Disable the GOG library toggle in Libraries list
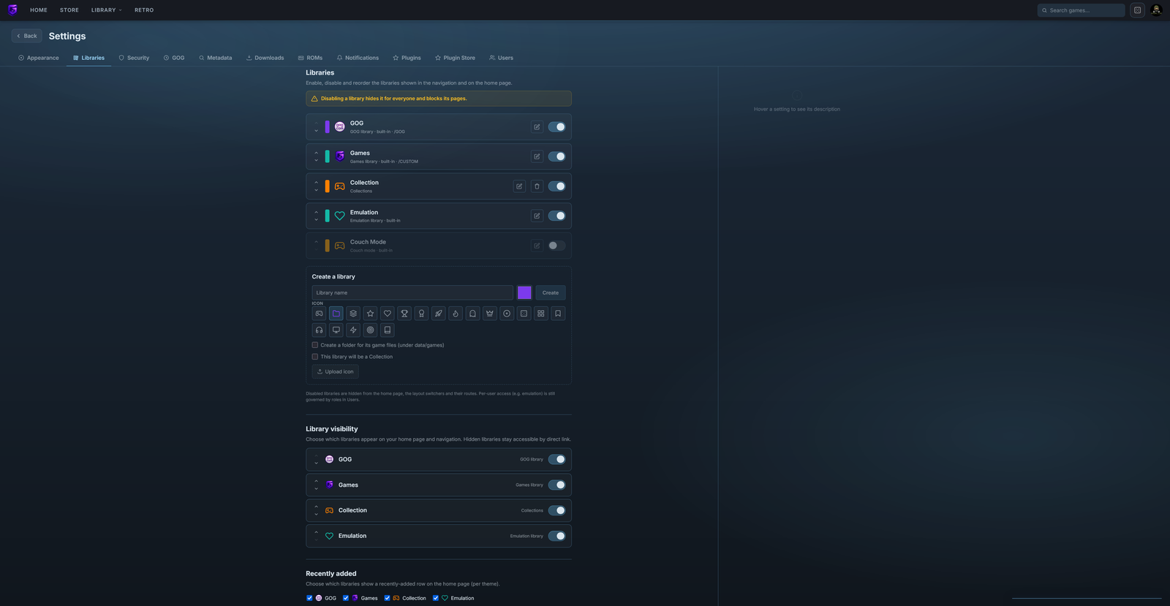This screenshot has height=606, width=1170. click(556, 127)
